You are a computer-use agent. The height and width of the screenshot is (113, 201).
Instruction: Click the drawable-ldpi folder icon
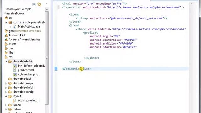pos(10,79)
